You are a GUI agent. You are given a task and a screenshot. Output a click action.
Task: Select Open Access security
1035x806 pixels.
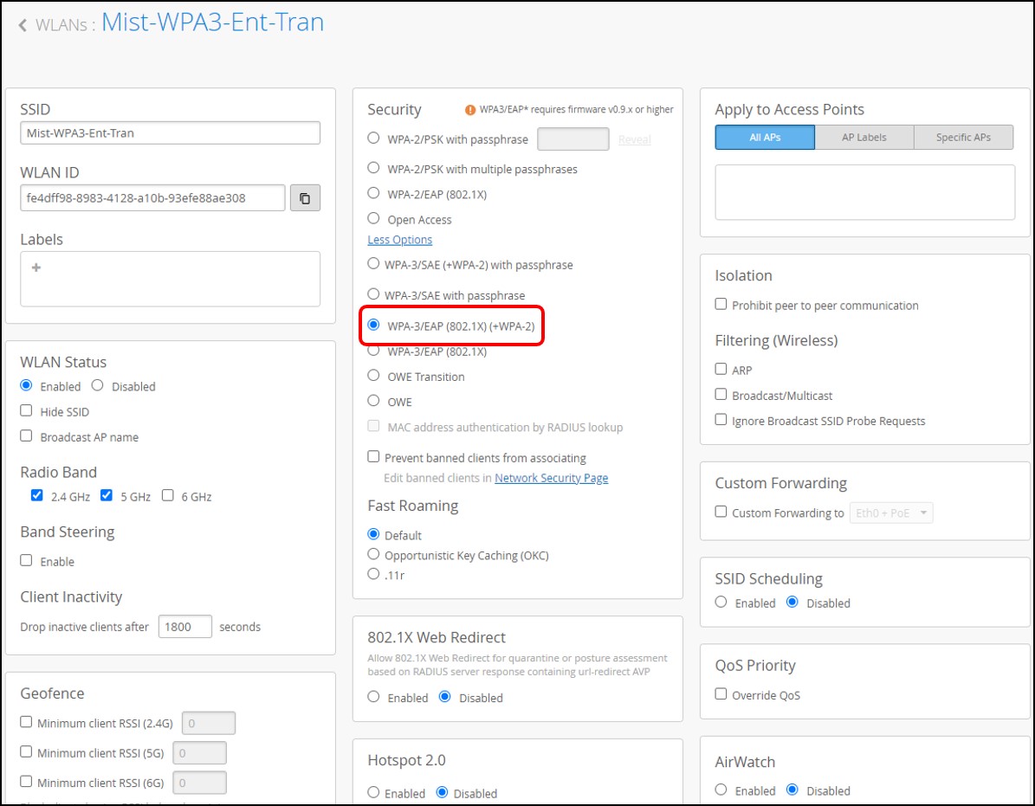373,217
